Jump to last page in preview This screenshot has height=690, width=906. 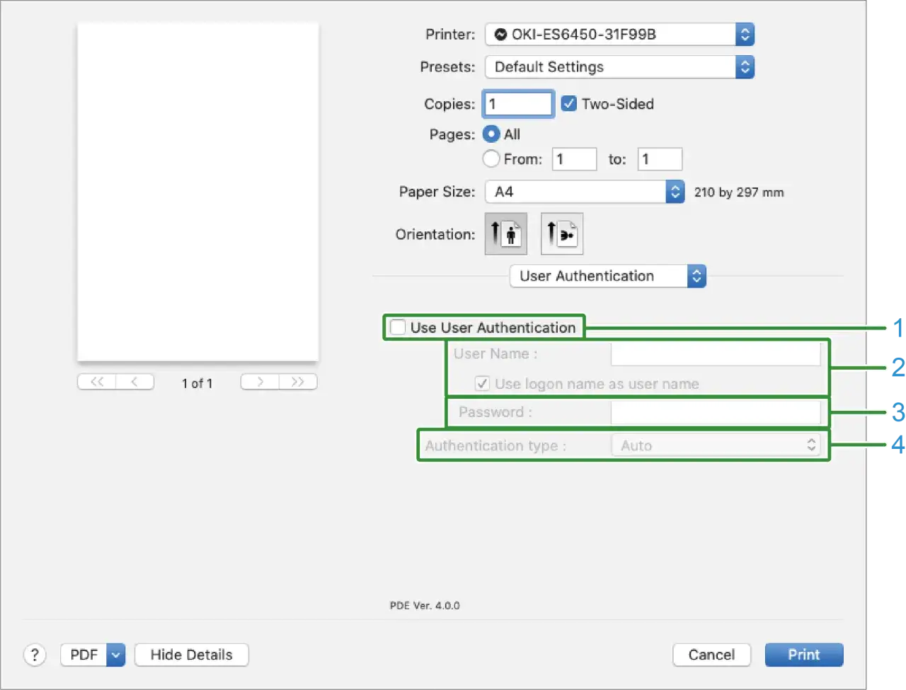(298, 382)
